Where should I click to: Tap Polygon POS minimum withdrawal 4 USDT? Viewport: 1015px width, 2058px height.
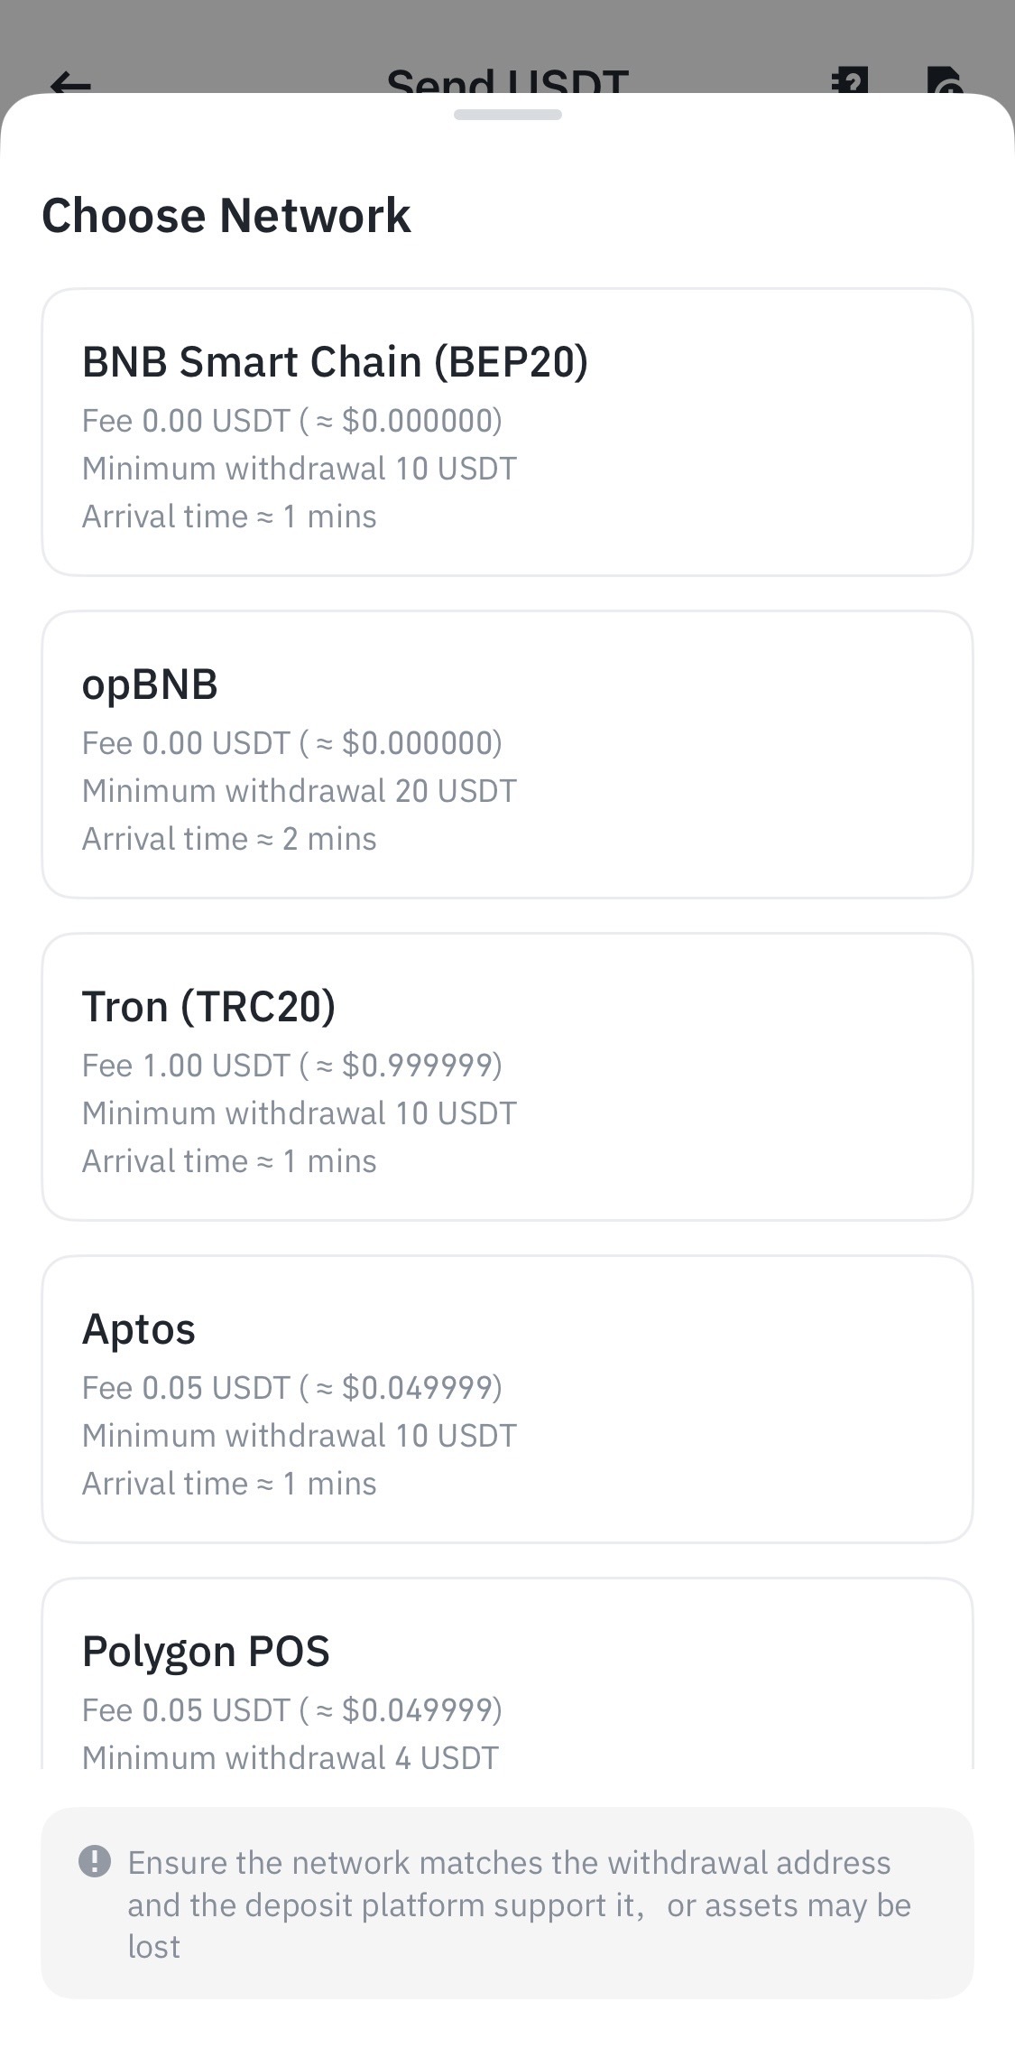tap(291, 1756)
